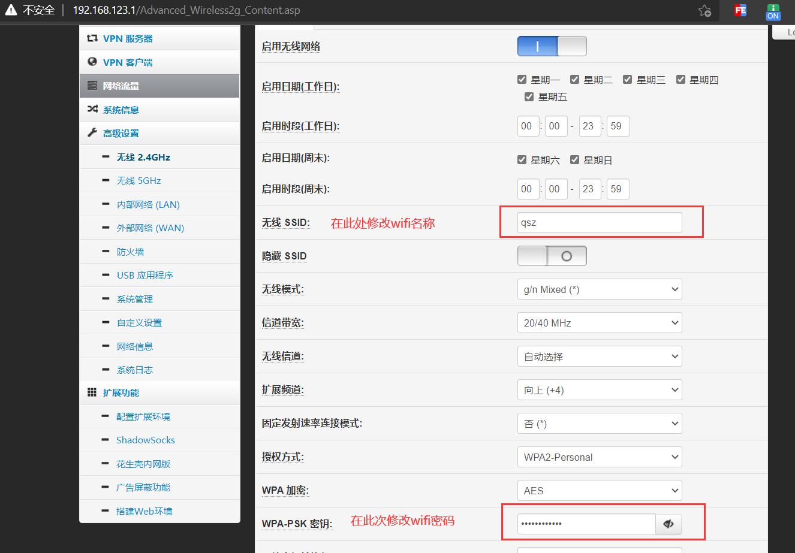
Task: Click the 无线 SSID input showing qsz
Action: point(599,222)
